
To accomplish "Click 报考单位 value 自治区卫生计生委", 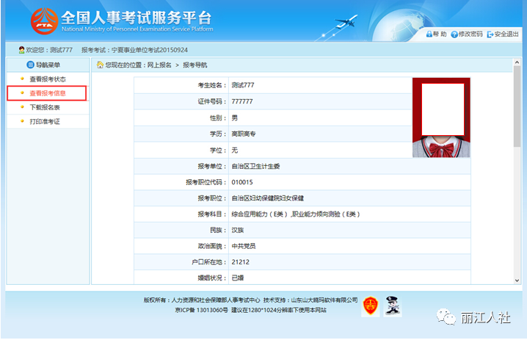I will point(255,166).
